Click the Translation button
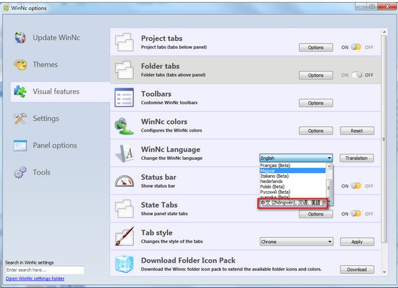Viewport: 398px width, 288px height. (x=357, y=158)
